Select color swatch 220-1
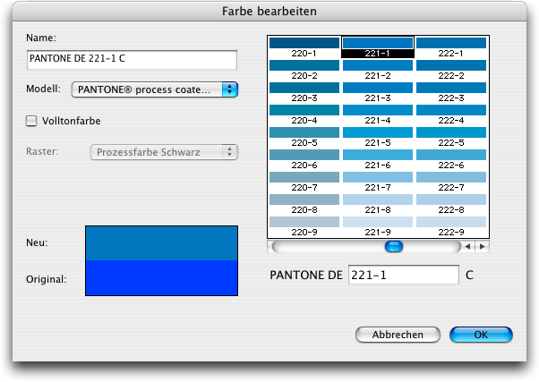 click(304, 43)
